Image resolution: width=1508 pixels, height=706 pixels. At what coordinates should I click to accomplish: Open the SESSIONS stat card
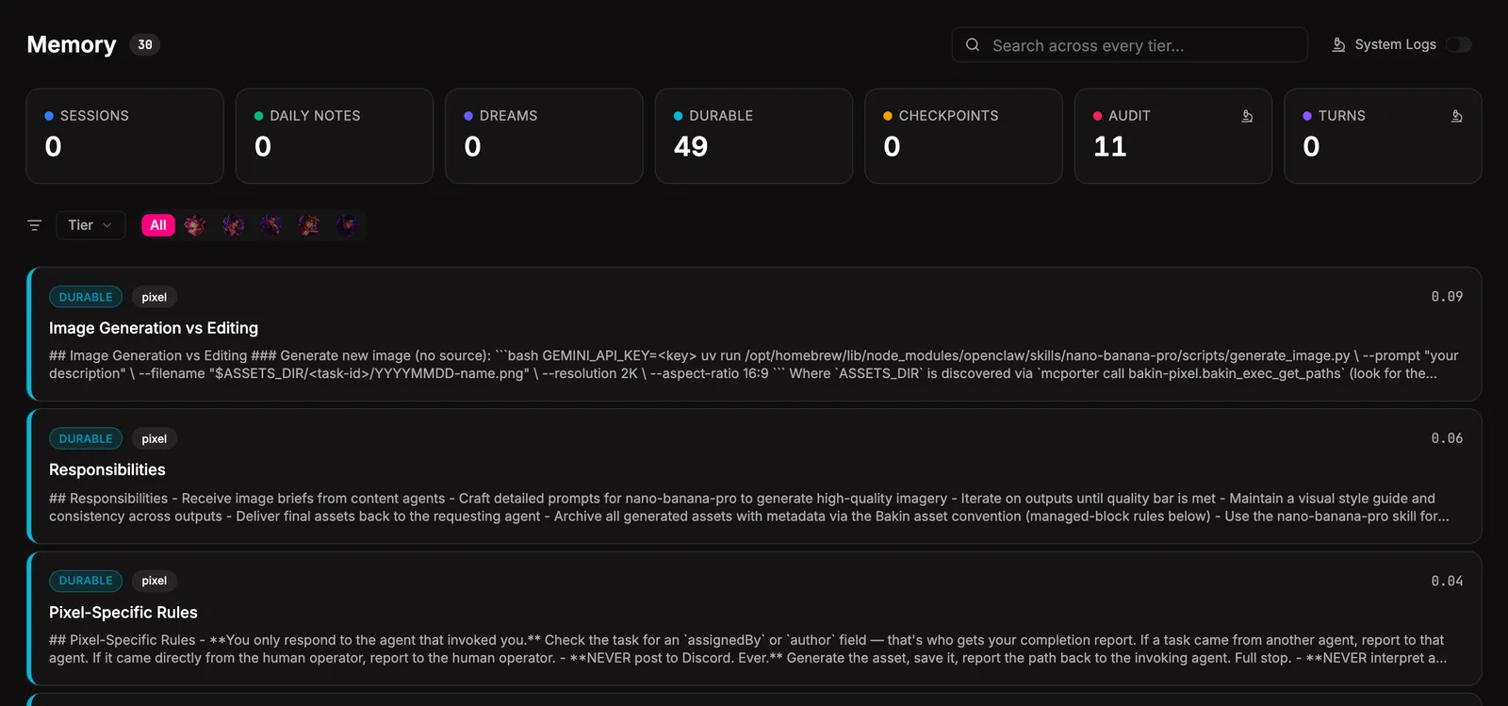pos(124,136)
